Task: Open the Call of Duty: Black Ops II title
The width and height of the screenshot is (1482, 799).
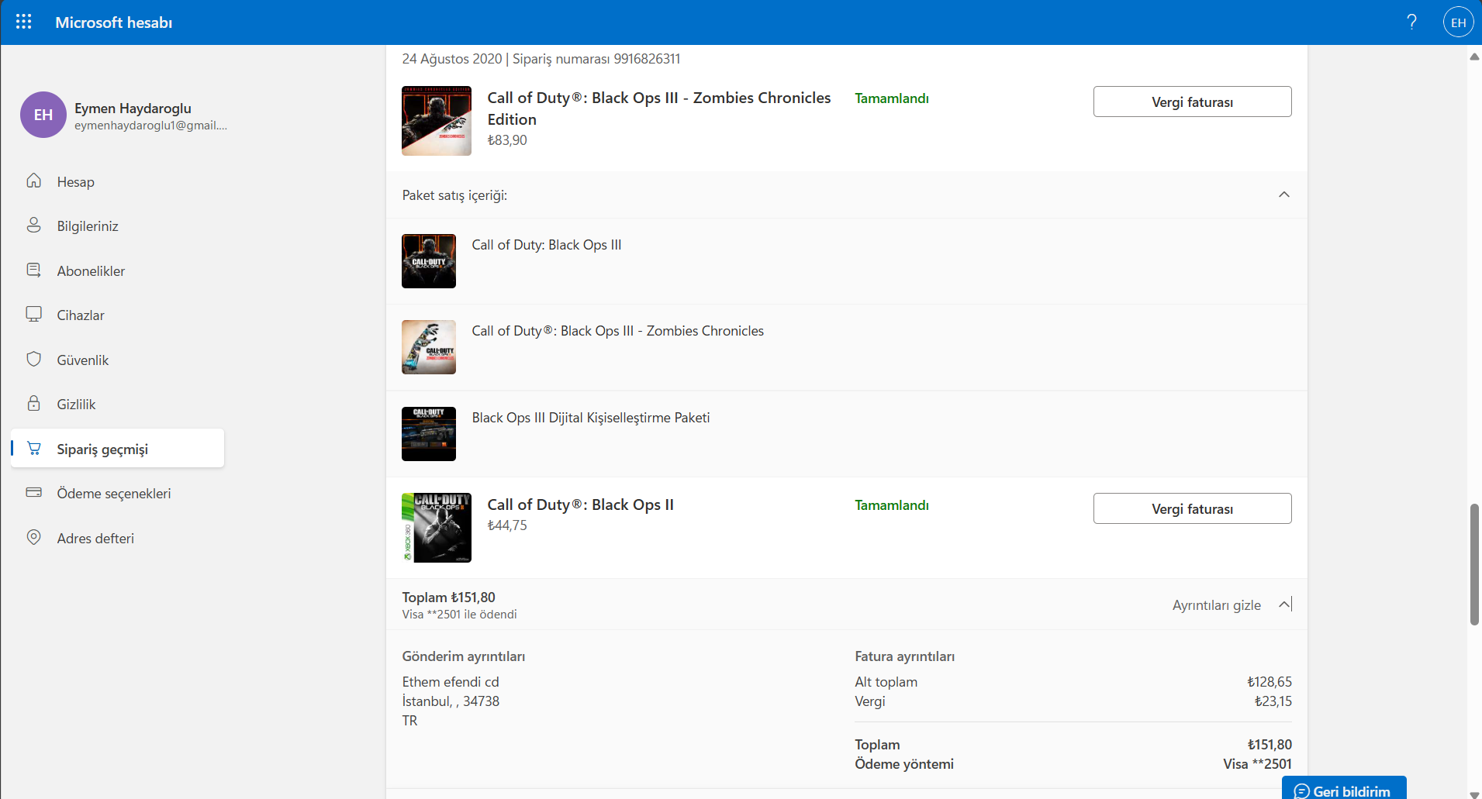Action: pyautogui.click(x=580, y=505)
